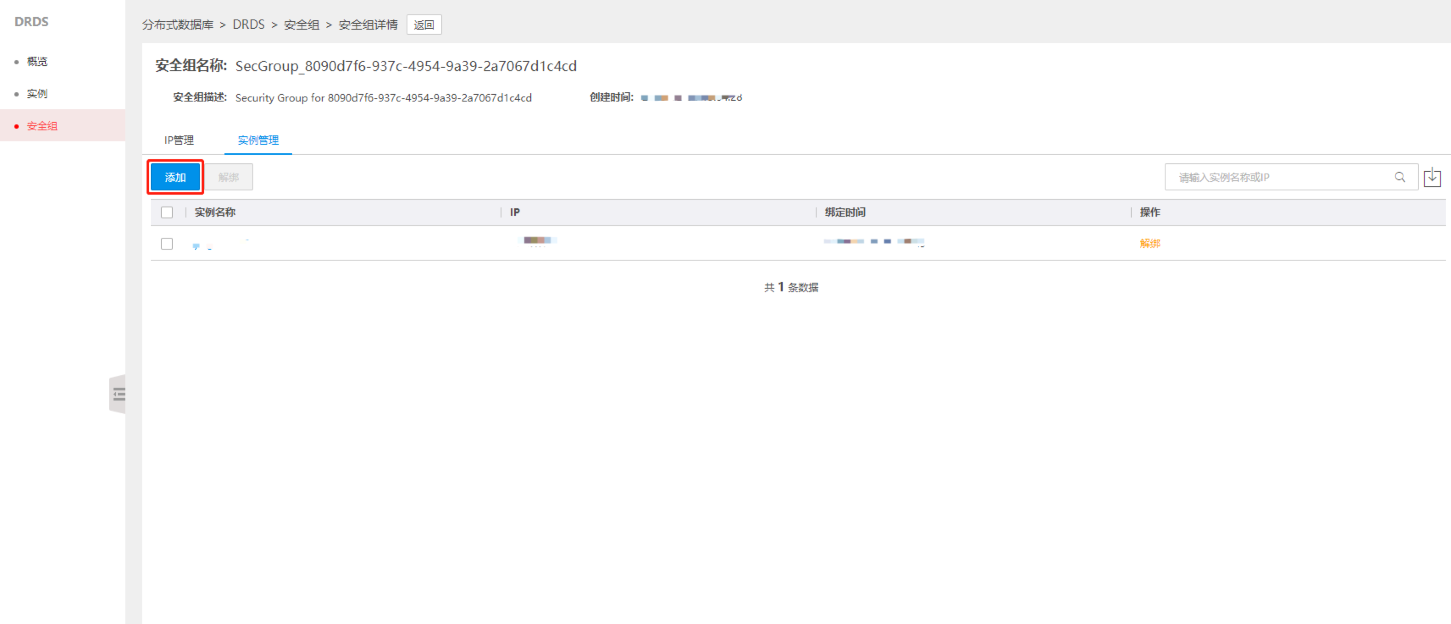Check the first instance row checkbox

(167, 244)
